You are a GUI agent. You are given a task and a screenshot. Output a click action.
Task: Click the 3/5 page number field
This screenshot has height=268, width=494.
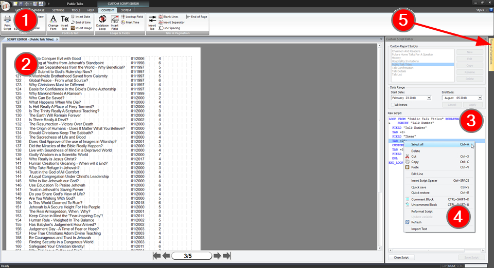[x=191, y=256]
